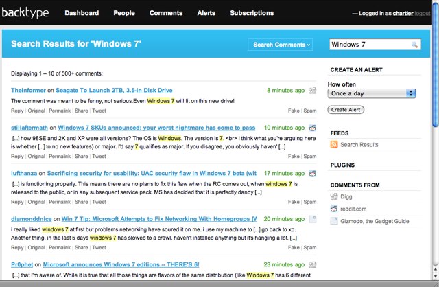Open the stillaftermath profile link
Viewport: 439px width, 287px height.
click(29, 128)
